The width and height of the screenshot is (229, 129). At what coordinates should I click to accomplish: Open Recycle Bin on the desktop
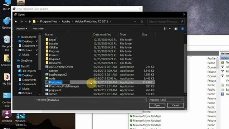click(x=7, y=43)
